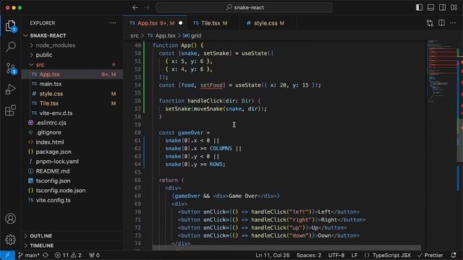Place cursor on the COLUMNS constant on line 62
The height and width of the screenshot is (260, 463).
(x=221, y=149)
